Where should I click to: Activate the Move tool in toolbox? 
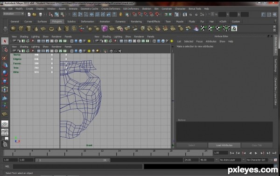tap(5, 65)
